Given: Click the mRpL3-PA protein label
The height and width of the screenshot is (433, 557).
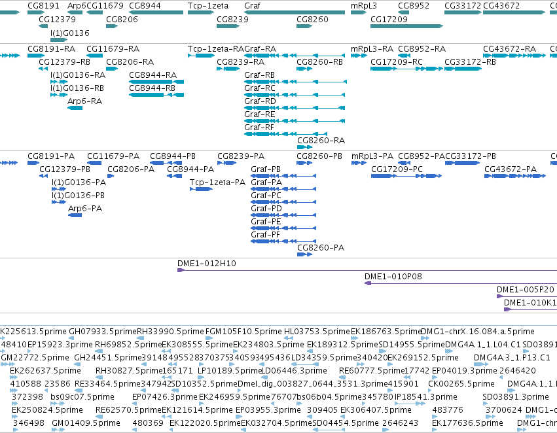Looking at the screenshot, I should (372, 156).
